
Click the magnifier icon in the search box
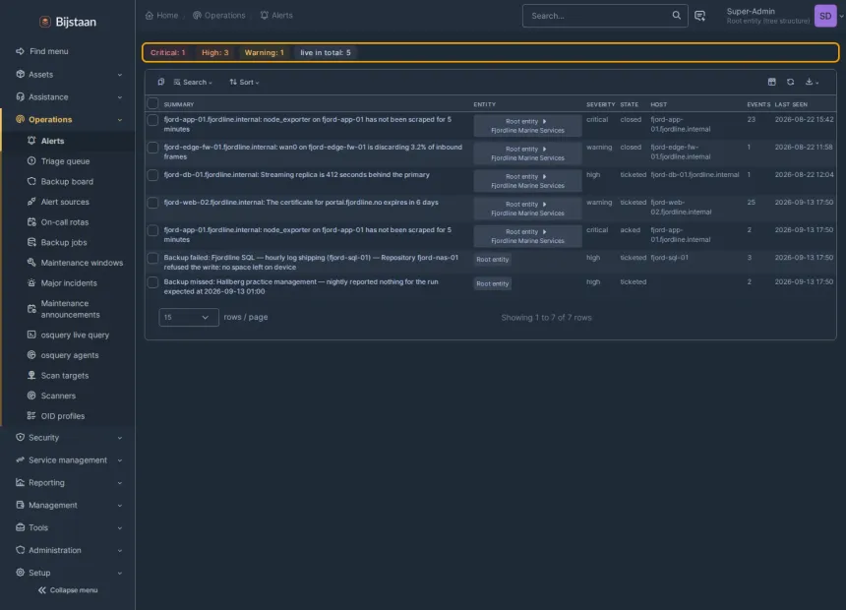676,15
